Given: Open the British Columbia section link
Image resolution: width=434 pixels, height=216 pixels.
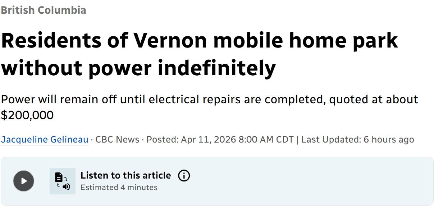Looking at the screenshot, I should (x=44, y=10).
